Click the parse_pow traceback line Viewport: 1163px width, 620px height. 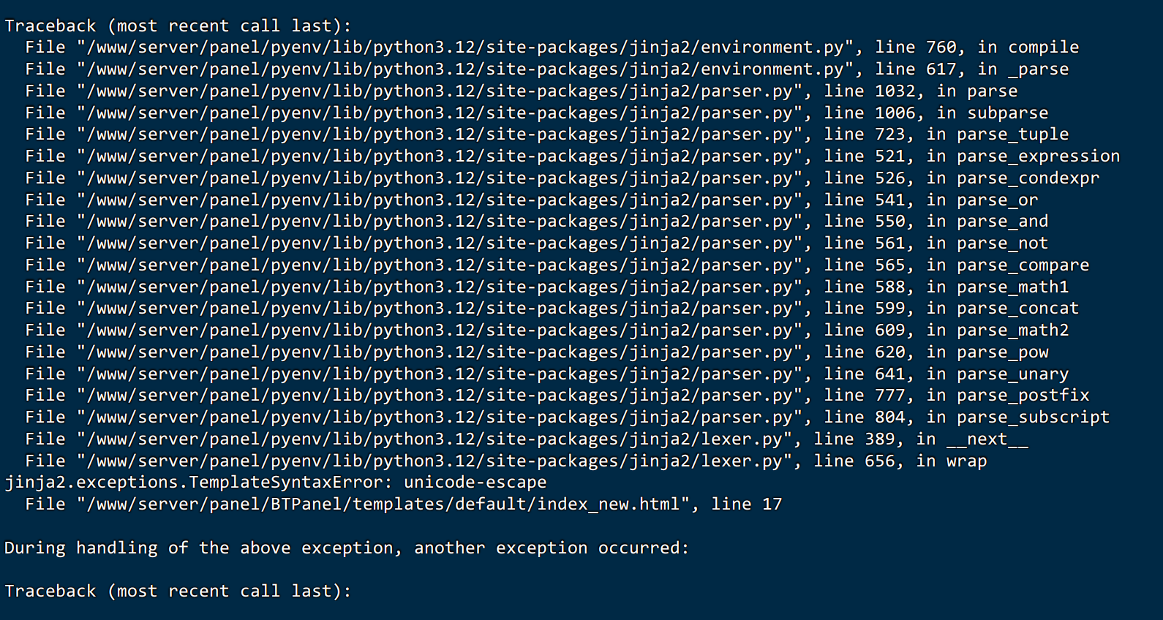(x=537, y=352)
